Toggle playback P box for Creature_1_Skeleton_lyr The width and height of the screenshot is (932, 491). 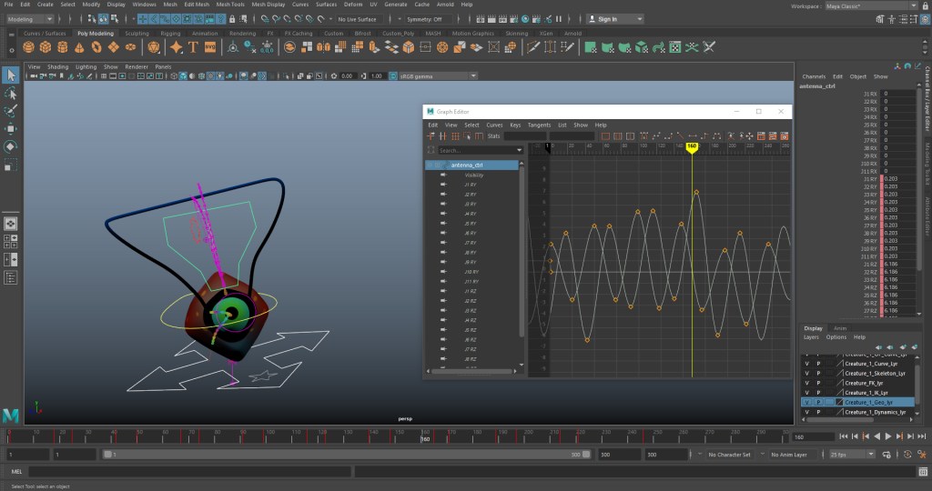click(x=817, y=373)
